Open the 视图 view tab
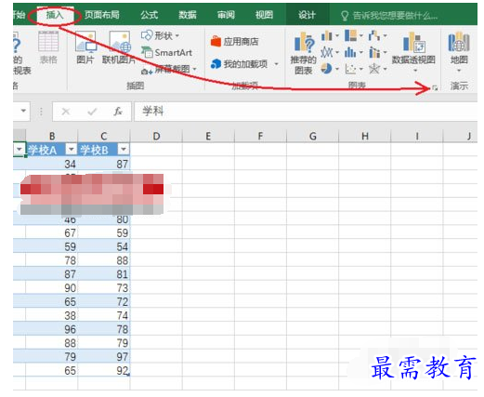 click(264, 15)
